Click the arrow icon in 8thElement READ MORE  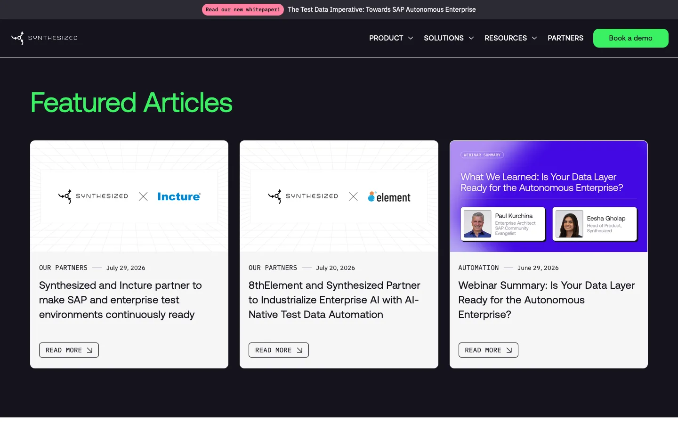pyautogui.click(x=299, y=350)
